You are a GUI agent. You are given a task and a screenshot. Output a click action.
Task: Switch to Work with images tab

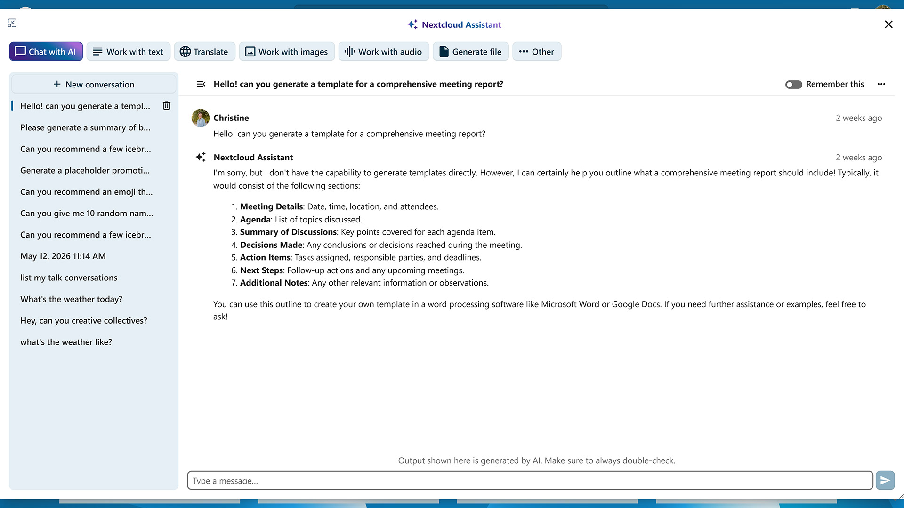287,51
